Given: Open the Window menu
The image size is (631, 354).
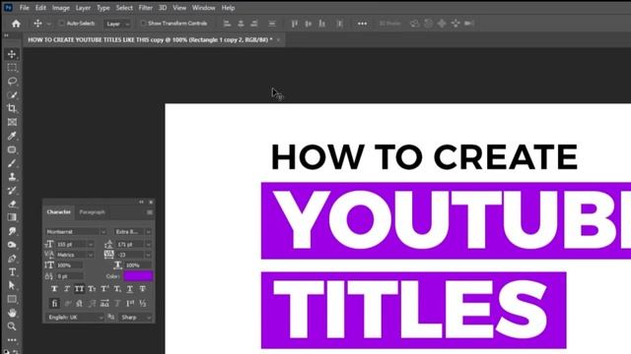Looking at the screenshot, I should coord(204,8).
